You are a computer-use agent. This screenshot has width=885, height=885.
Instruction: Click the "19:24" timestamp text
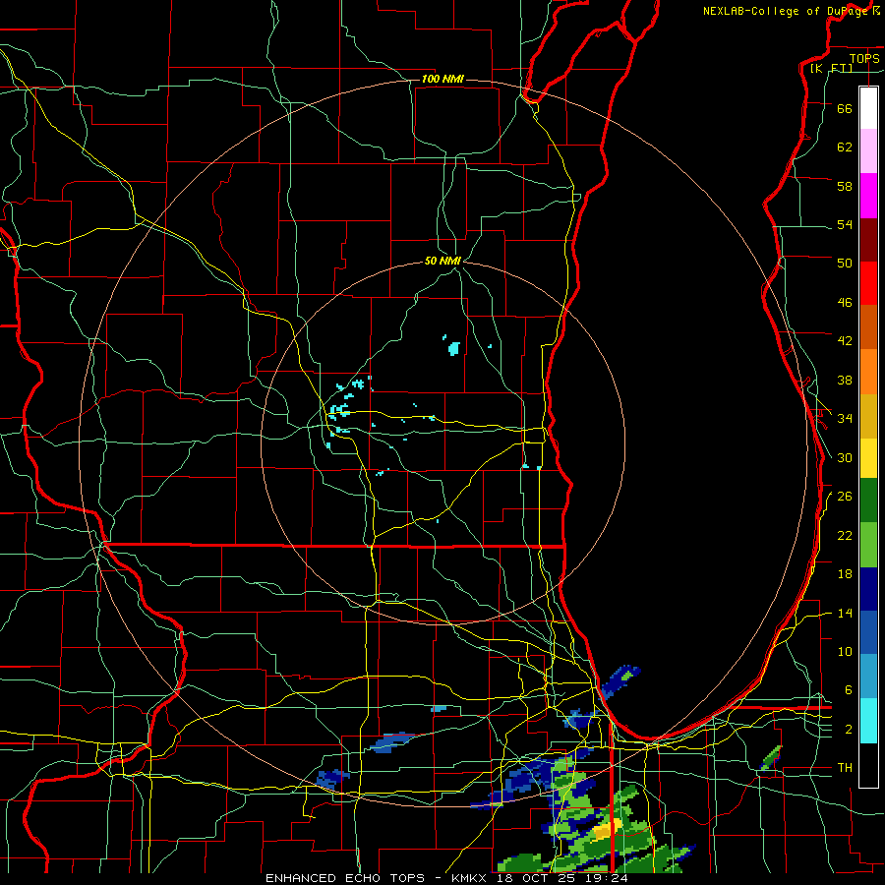point(609,878)
